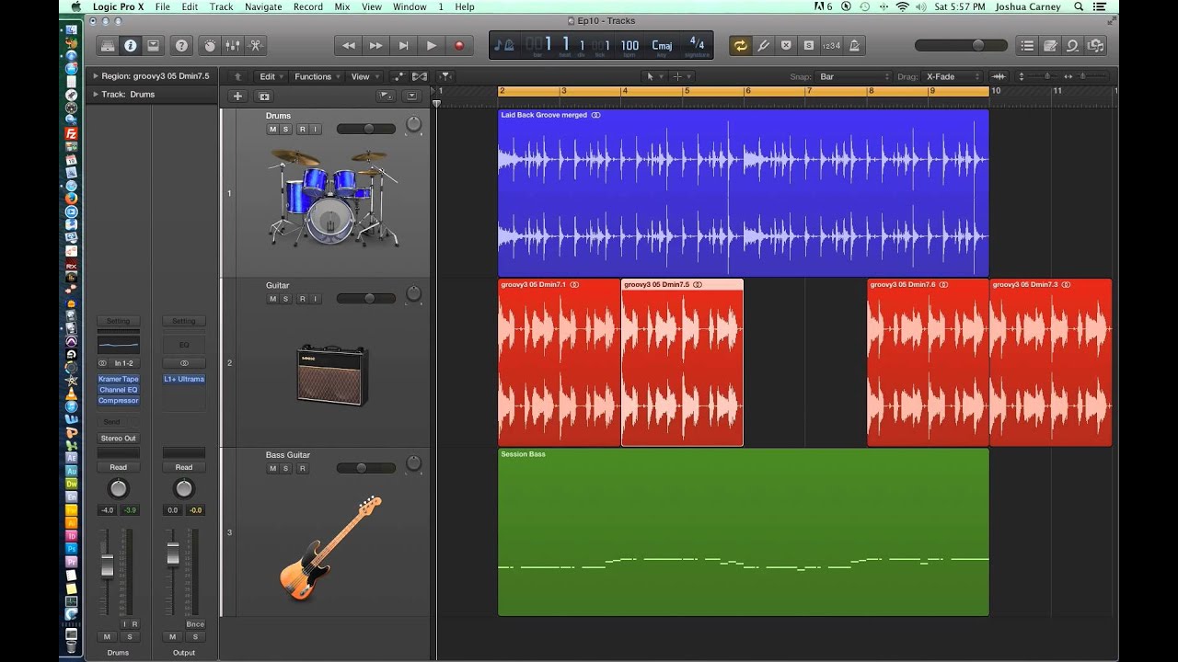The image size is (1178, 662).
Task: Click the tracks area hierarchy up arrow
Action: click(x=238, y=76)
